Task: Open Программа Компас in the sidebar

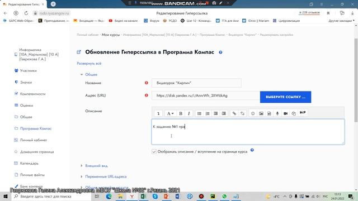Action: pyautogui.click(x=36, y=128)
